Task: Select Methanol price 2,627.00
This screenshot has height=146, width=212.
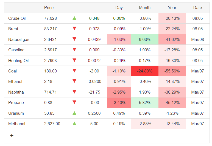Action: (x=52, y=124)
